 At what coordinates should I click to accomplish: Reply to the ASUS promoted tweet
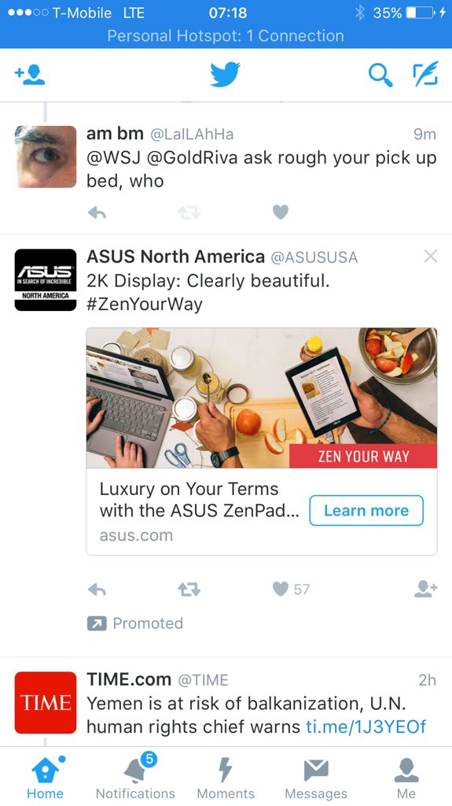click(x=97, y=590)
